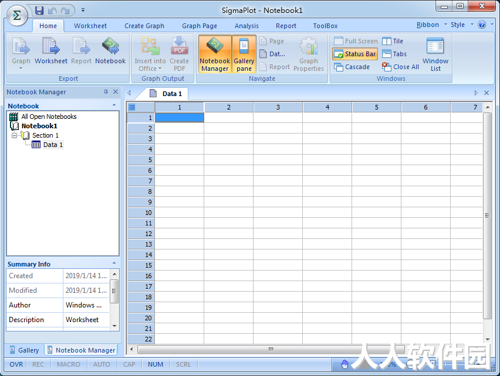
Task: Open Graph Properties
Action: (x=308, y=54)
